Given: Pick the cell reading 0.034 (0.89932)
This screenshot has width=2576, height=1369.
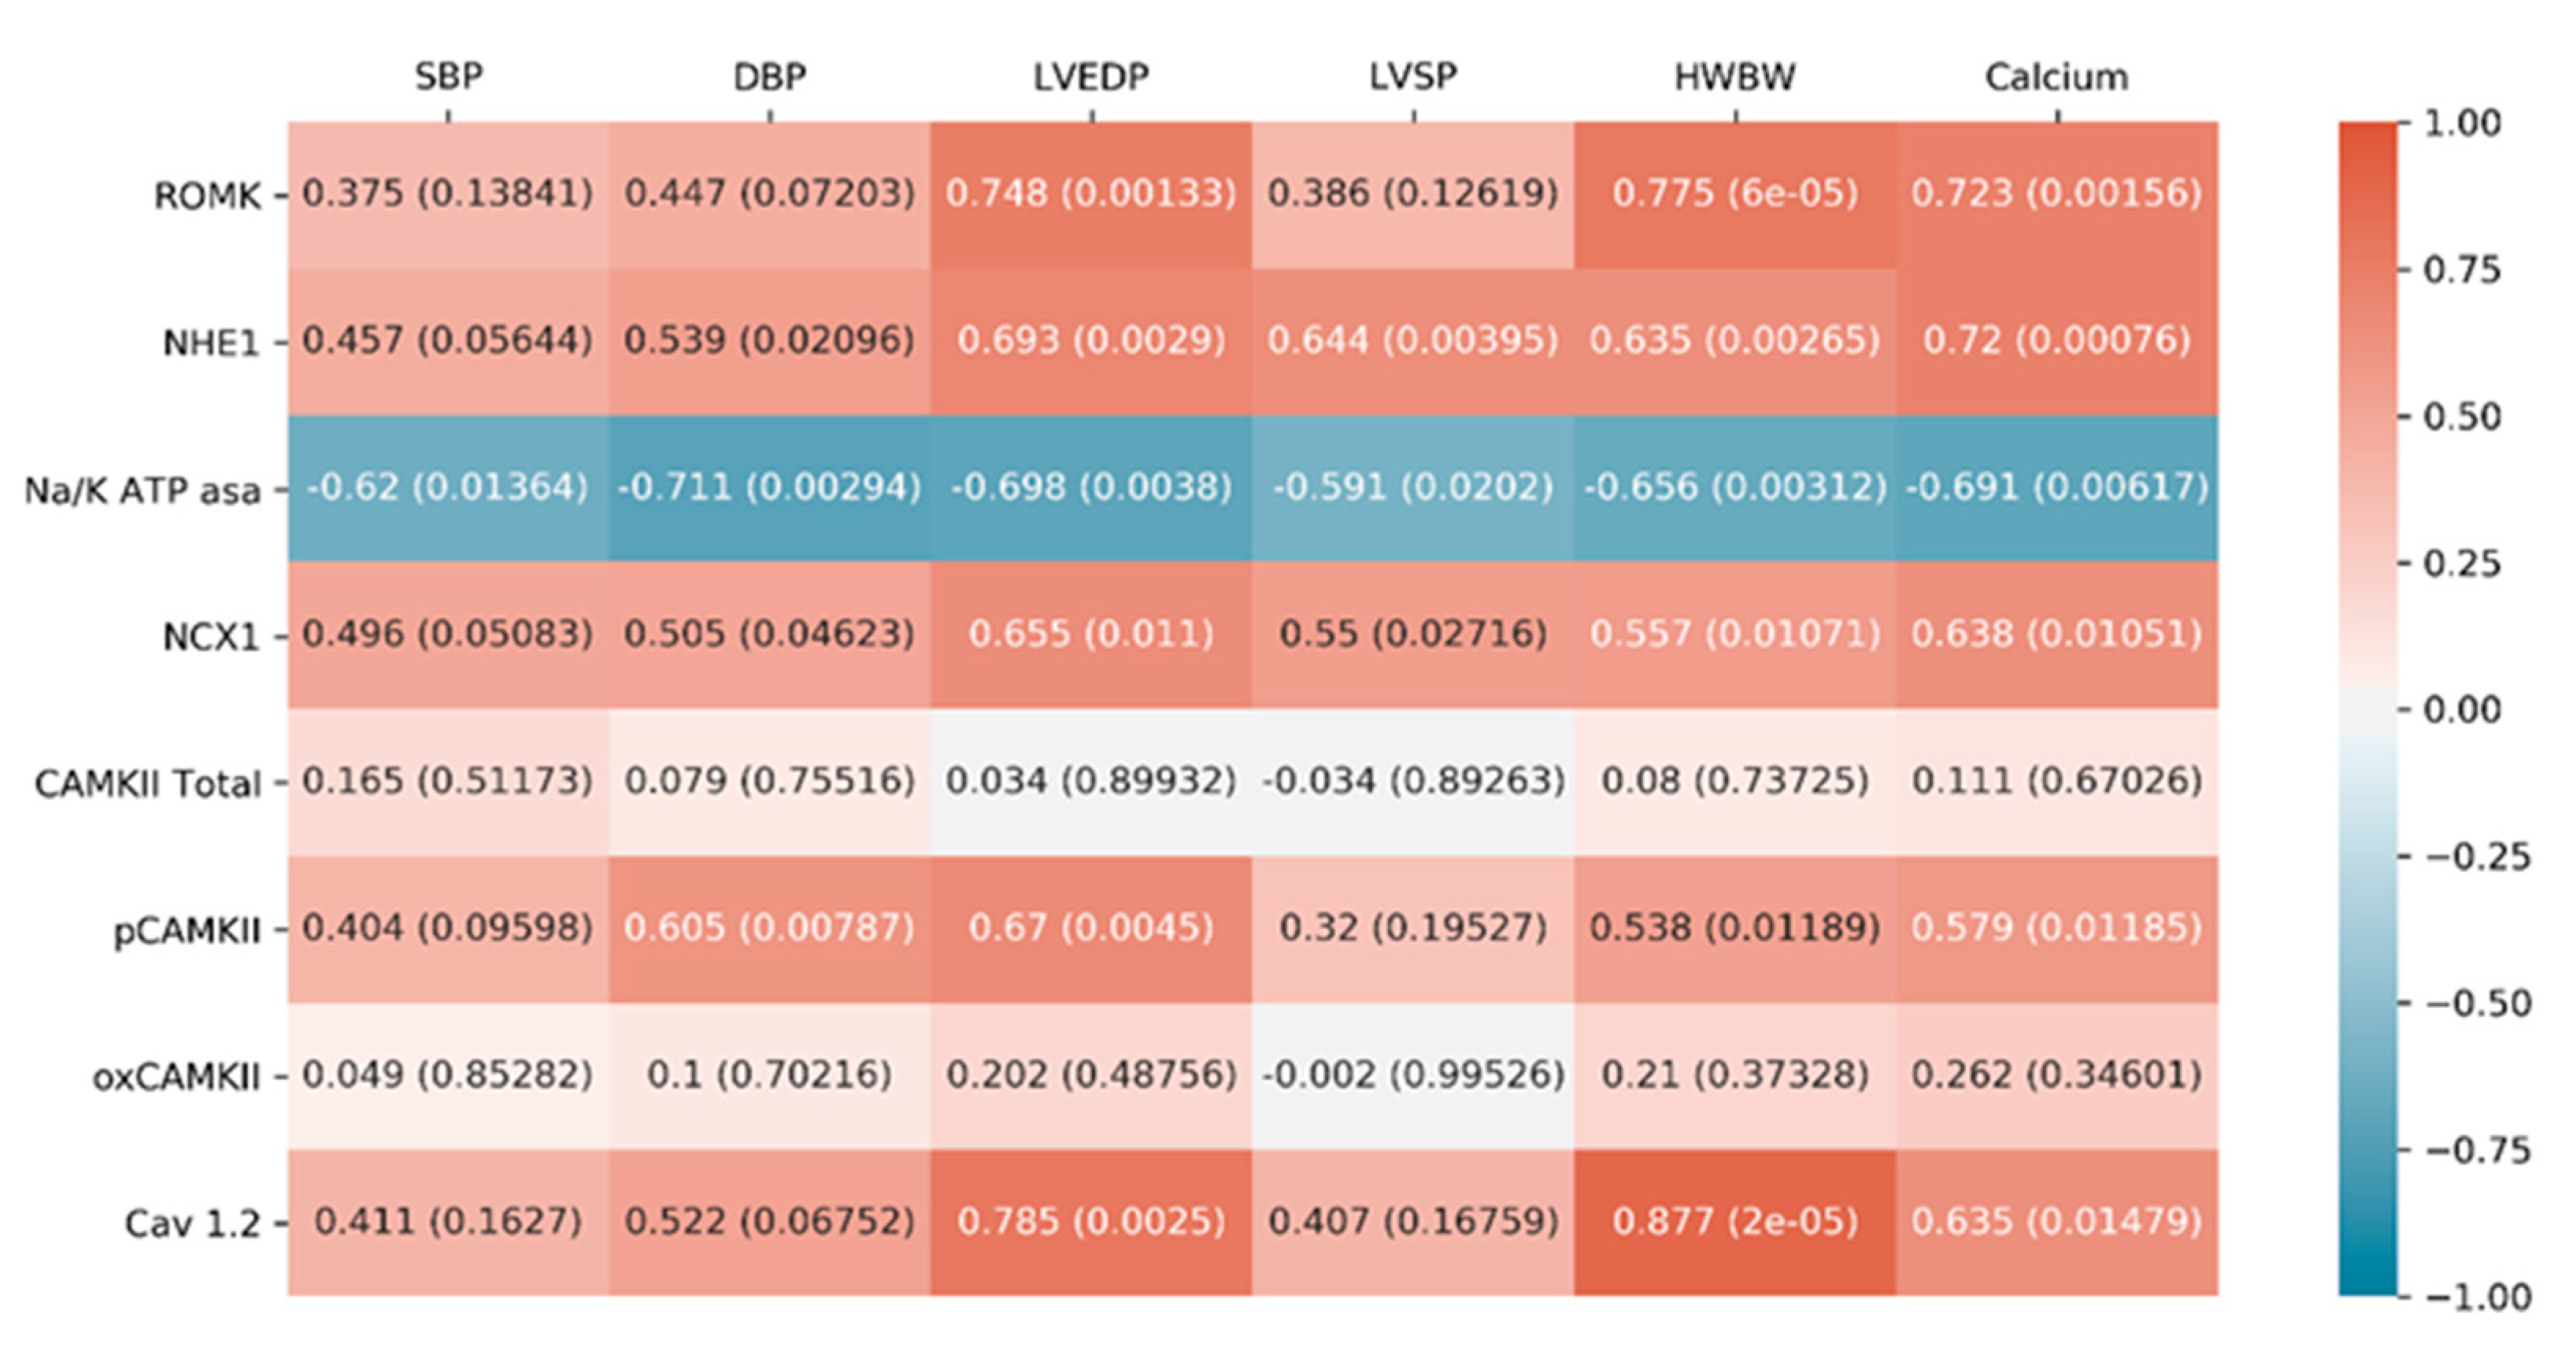Looking at the screenshot, I should pos(1091,781).
